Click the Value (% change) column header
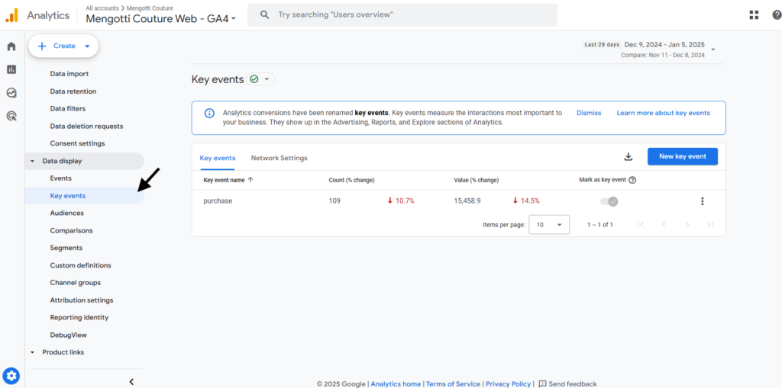782x388 pixels. click(x=477, y=180)
